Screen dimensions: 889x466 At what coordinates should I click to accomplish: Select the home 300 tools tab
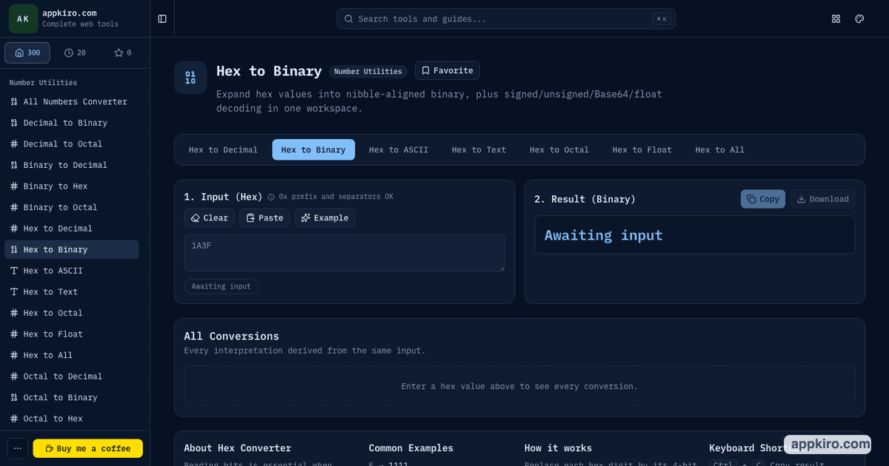point(27,53)
